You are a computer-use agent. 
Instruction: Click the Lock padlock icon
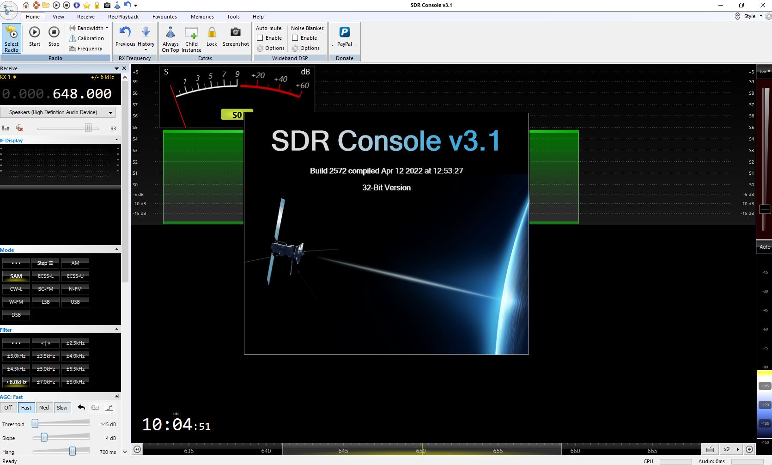point(212,33)
